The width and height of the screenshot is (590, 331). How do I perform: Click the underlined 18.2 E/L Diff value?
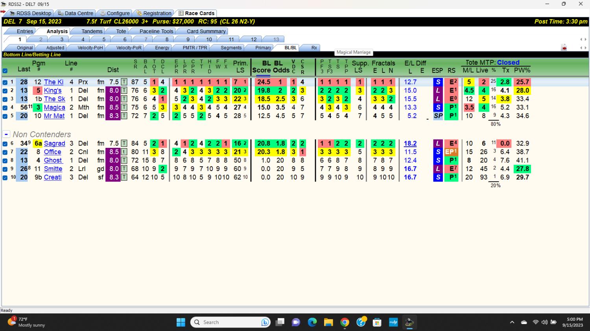click(x=410, y=144)
